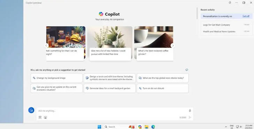This screenshot has height=129, width=254.
Task: Select current economic situation suggestion
Action: point(57,88)
